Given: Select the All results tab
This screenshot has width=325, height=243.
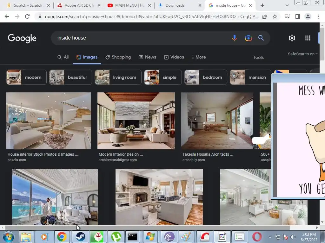Looking at the screenshot, I should [63, 57].
